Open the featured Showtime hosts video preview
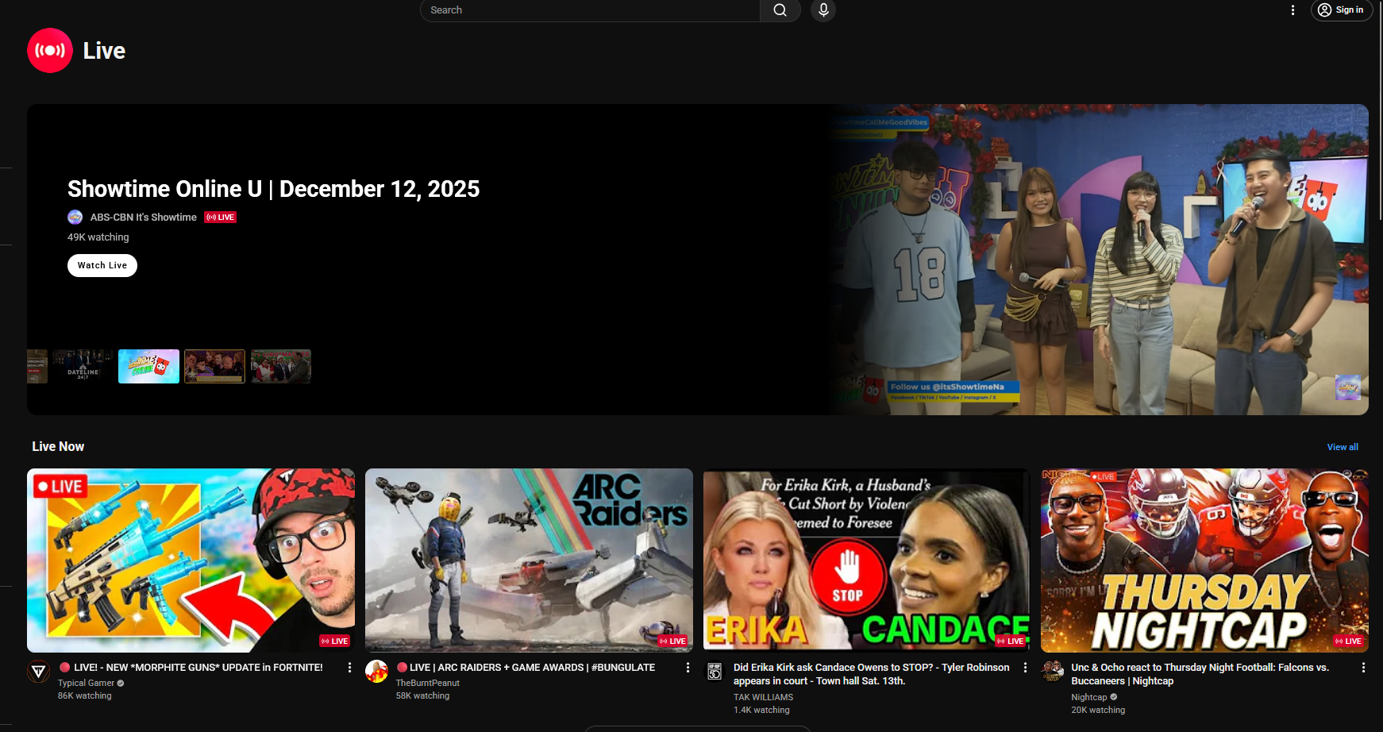The height and width of the screenshot is (732, 1383). pyautogui.click(x=1099, y=260)
